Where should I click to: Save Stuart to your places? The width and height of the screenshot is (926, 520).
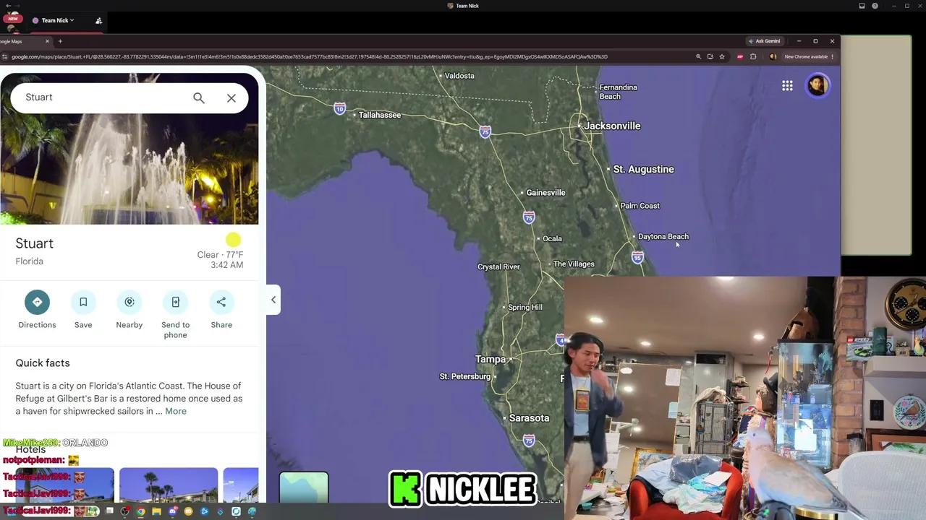pos(83,311)
